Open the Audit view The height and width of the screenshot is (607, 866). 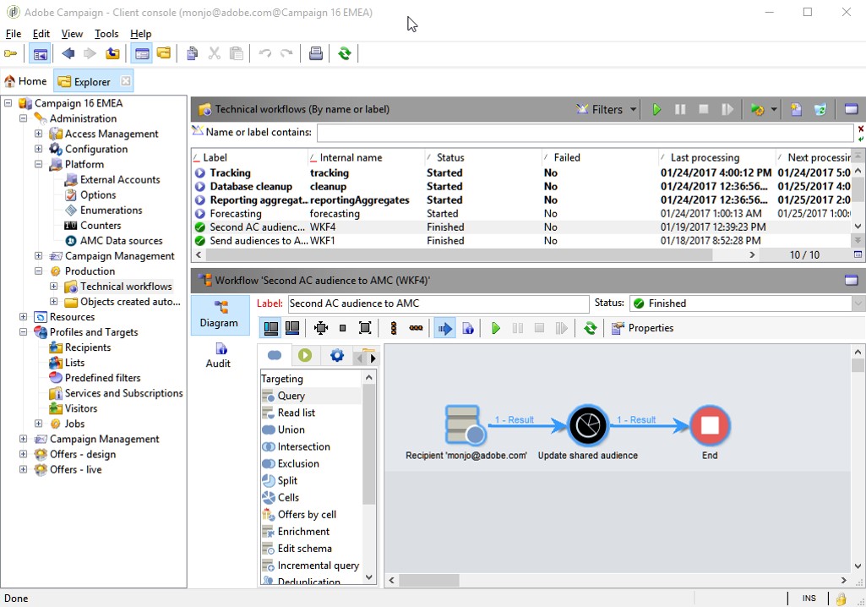click(219, 355)
